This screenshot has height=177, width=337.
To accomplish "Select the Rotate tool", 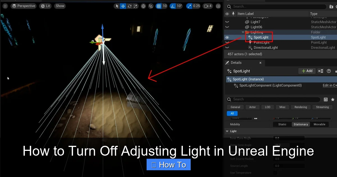I will [129, 6].
